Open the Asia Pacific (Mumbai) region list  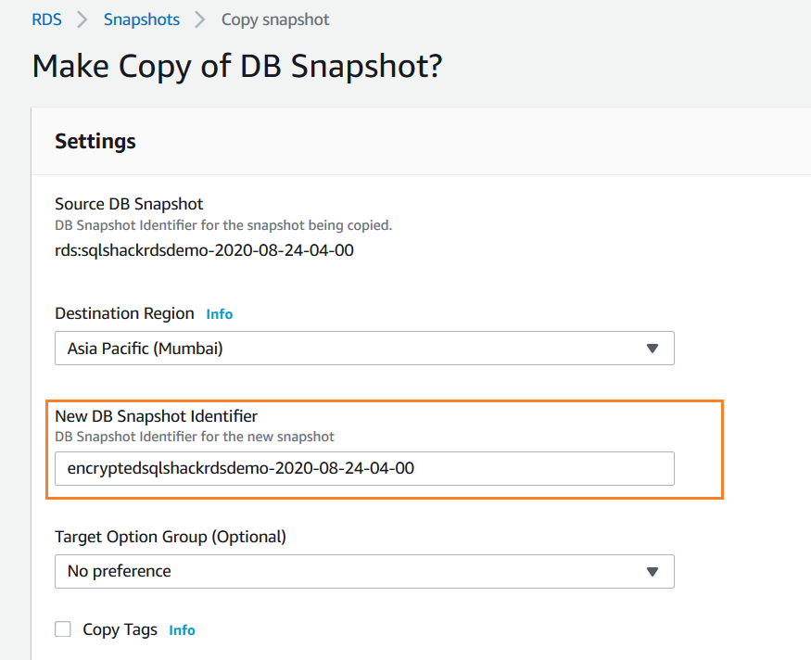tap(363, 348)
